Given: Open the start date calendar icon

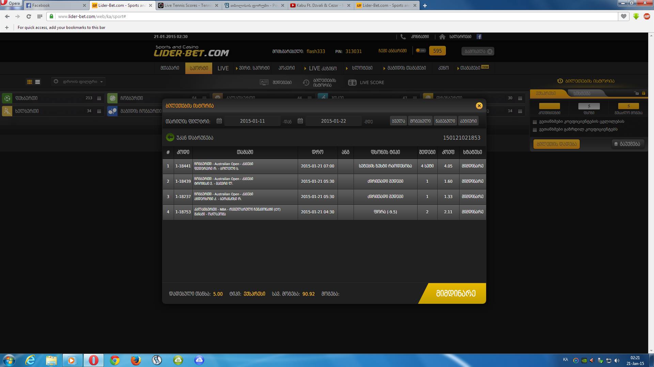Looking at the screenshot, I should (219, 121).
